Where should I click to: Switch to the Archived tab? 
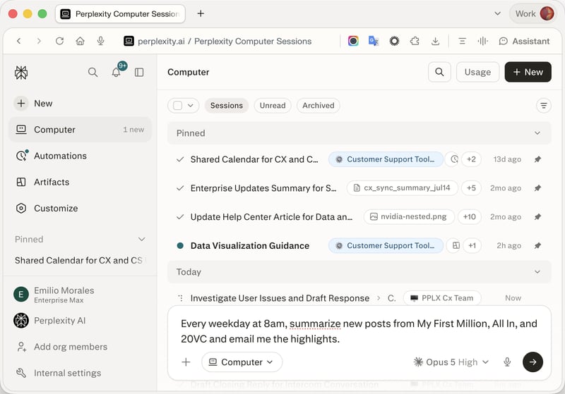(319, 105)
